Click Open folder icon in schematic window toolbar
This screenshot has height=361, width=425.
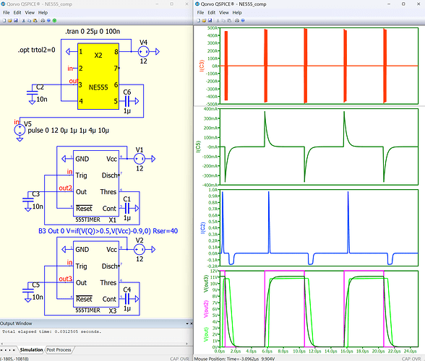coord(10,21)
